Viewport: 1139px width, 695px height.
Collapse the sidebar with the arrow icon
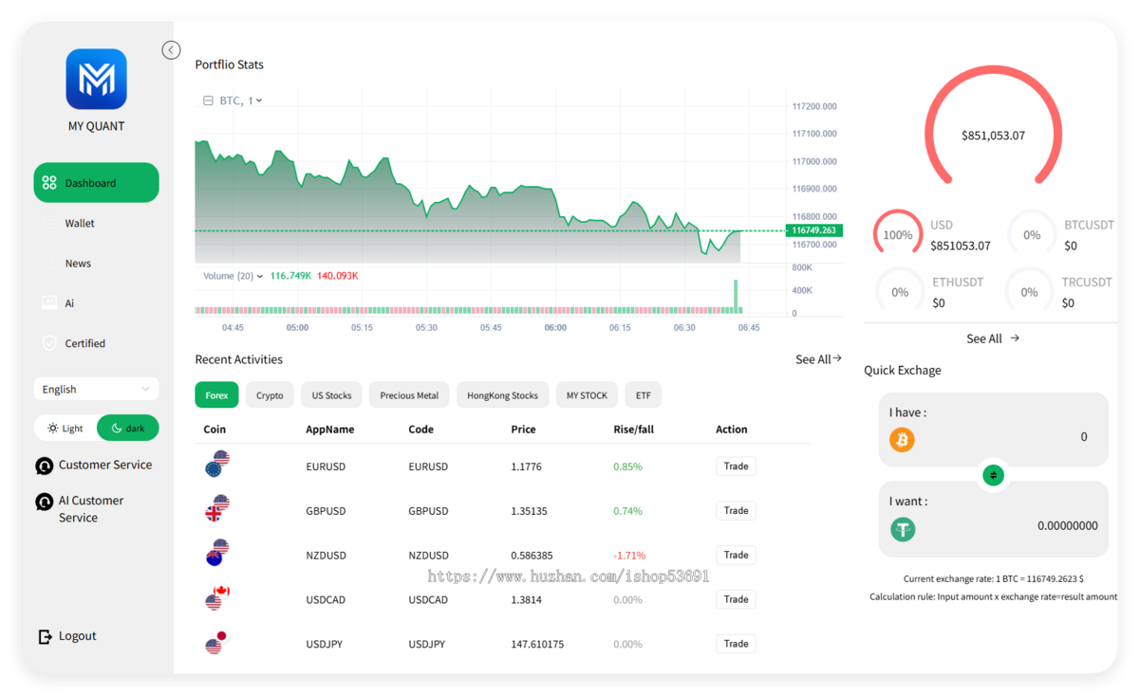(x=171, y=50)
